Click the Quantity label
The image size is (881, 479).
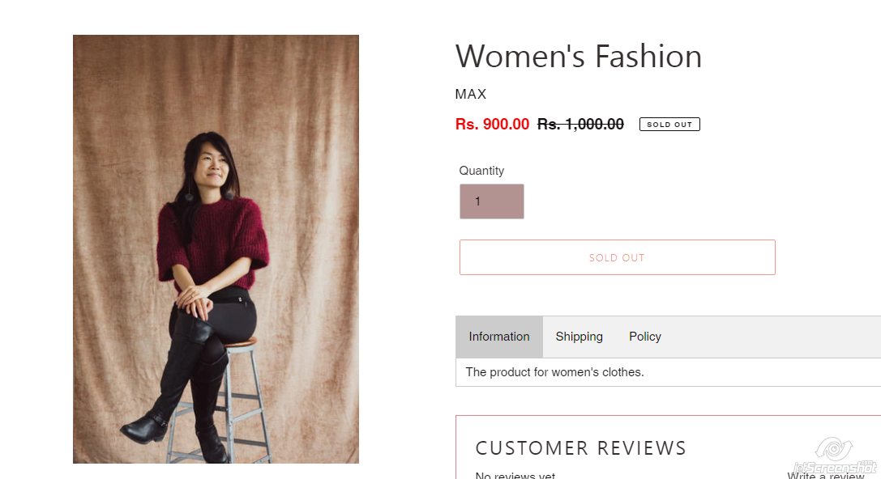click(x=481, y=171)
